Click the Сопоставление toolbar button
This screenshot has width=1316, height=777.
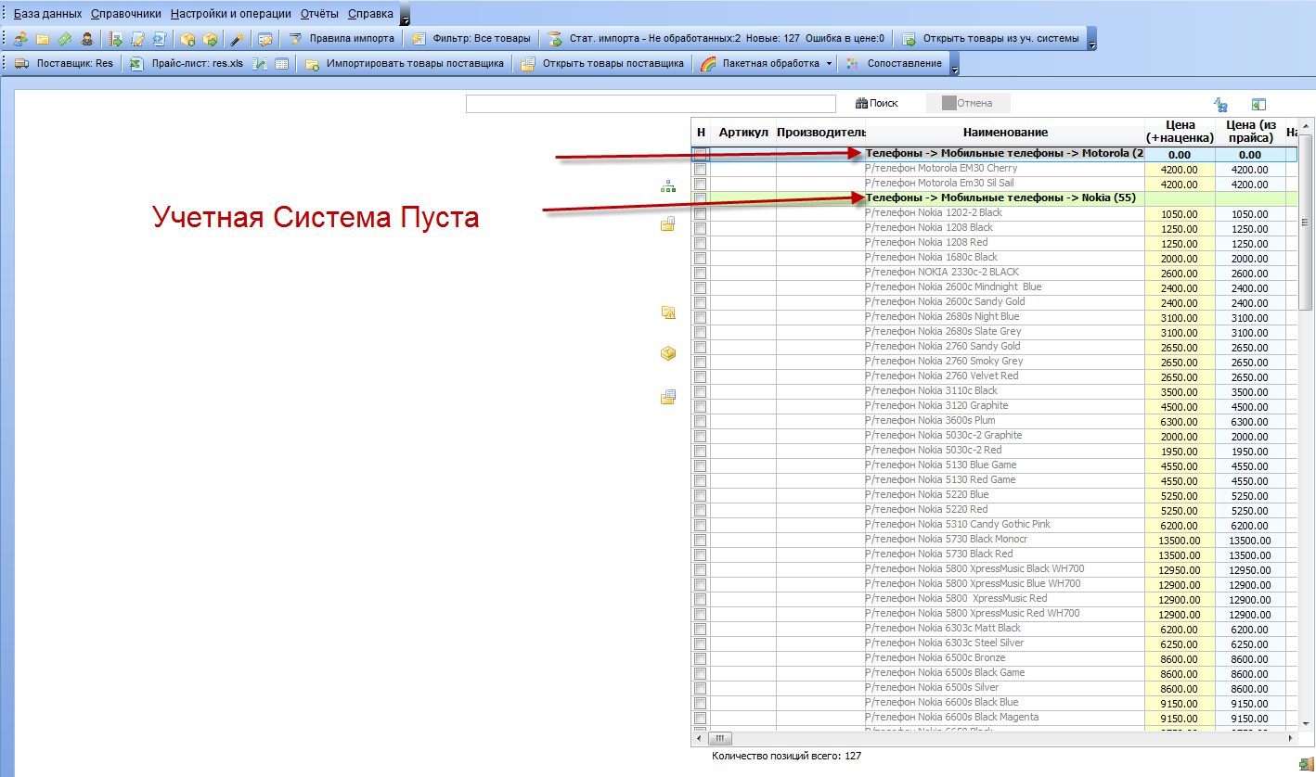(895, 64)
